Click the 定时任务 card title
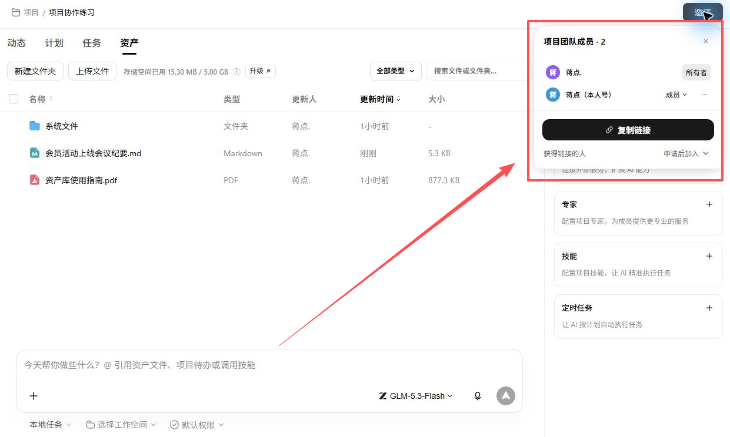This screenshot has width=730, height=437. 577,308
